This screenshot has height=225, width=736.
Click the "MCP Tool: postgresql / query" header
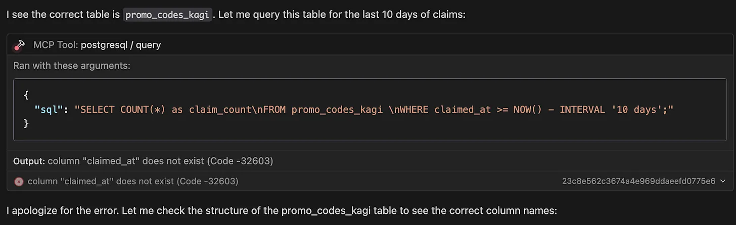pos(97,45)
